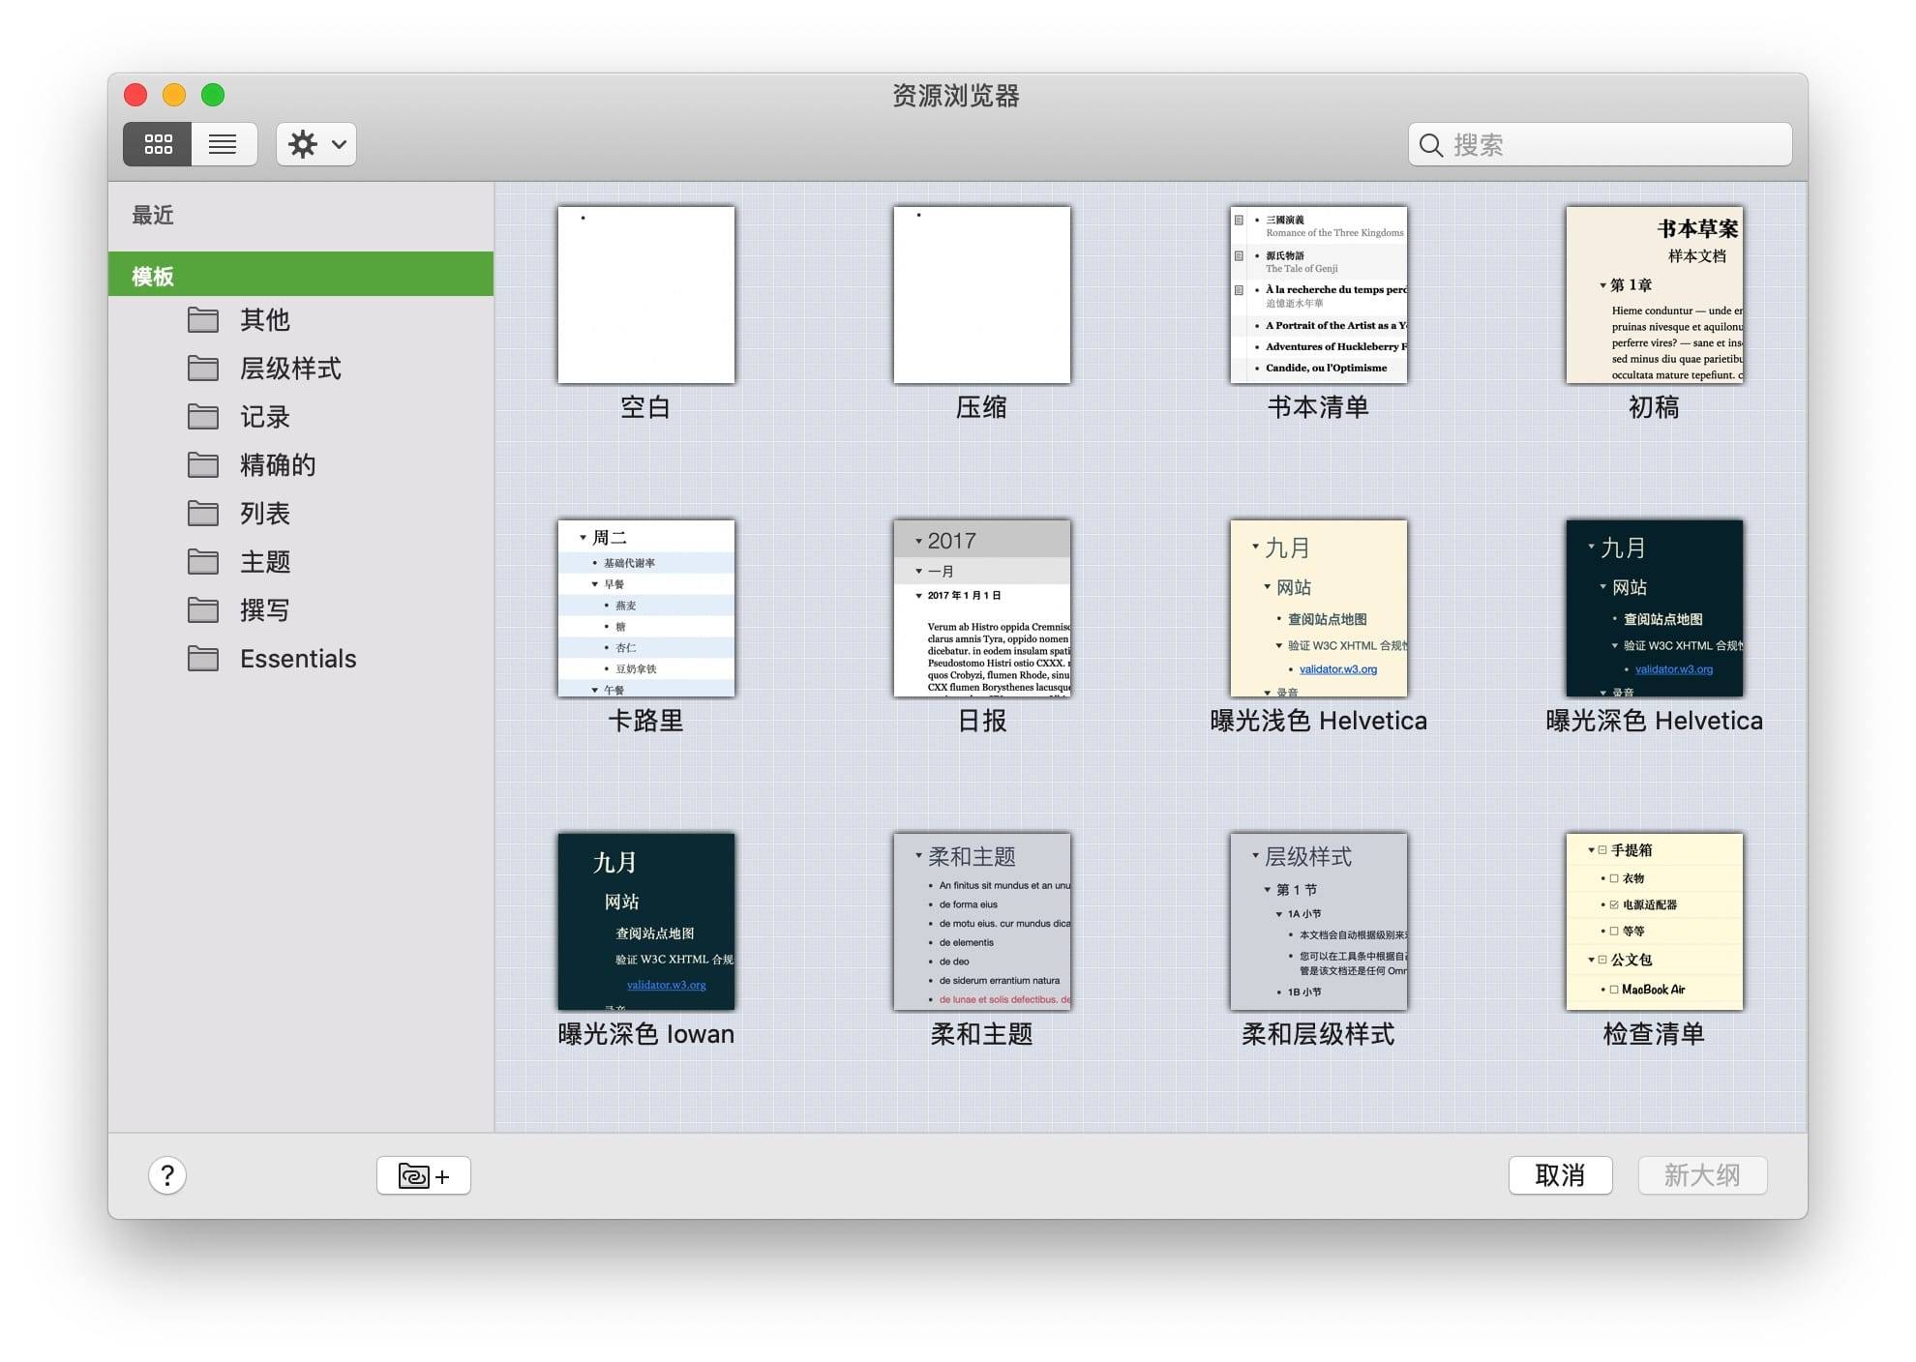Image resolution: width=1916 pixels, height=1362 pixels.
Task: Click the 曝光深色 Helvetica label
Action: 1654,721
